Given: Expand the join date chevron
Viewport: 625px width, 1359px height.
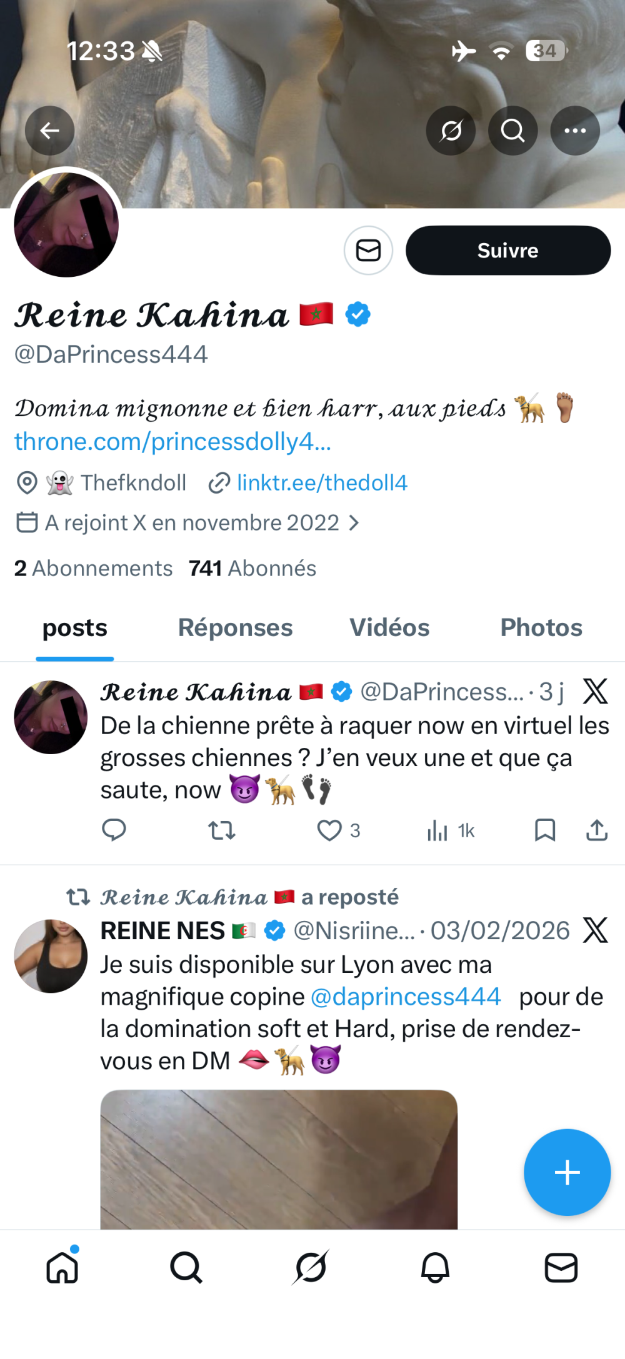Looking at the screenshot, I should 354,523.
